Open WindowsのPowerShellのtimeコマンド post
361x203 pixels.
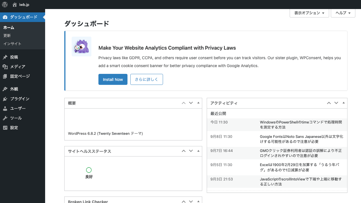click(301, 125)
